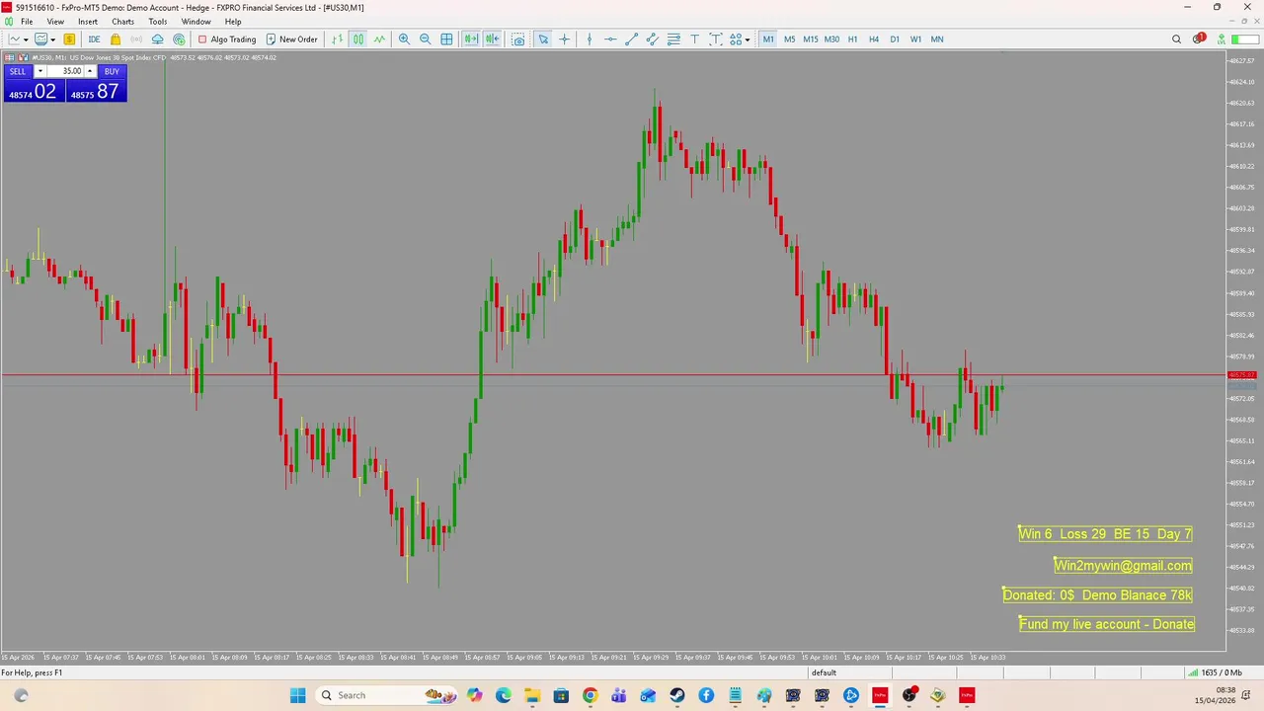This screenshot has height=711, width=1264.
Task: Select the horizontal line tool
Action: (x=610, y=39)
